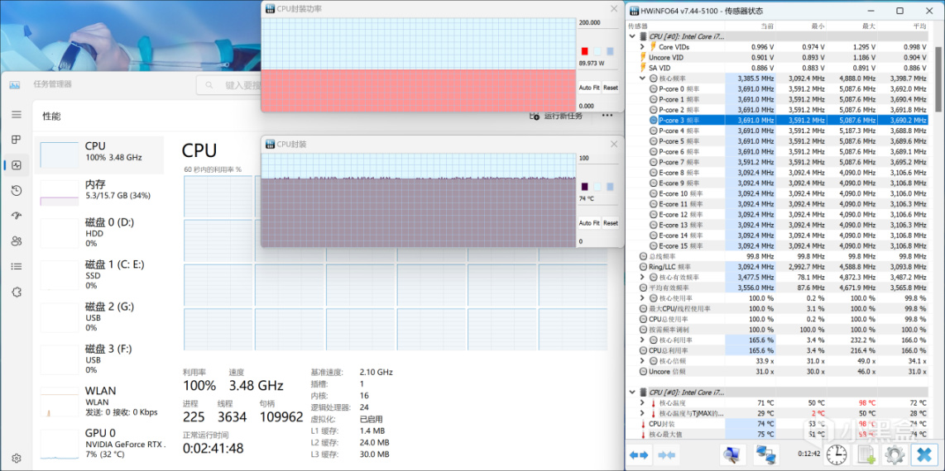
Task: Click Auto Fit in CPU封装功率 graph
Action: (589, 88)
